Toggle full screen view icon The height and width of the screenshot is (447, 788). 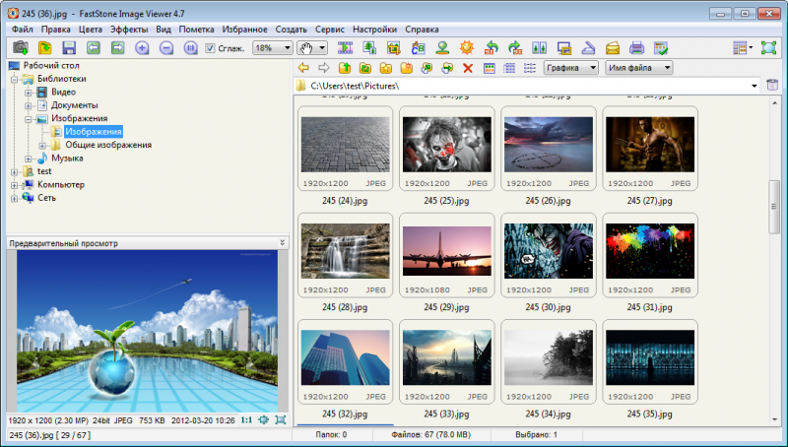768,47
